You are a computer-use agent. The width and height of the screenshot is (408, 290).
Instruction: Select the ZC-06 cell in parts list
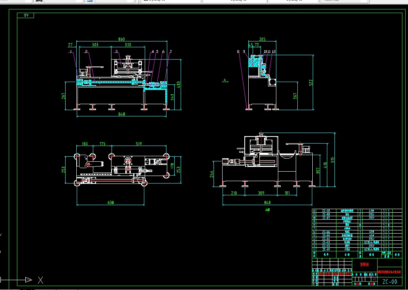[x=326, y=232]
